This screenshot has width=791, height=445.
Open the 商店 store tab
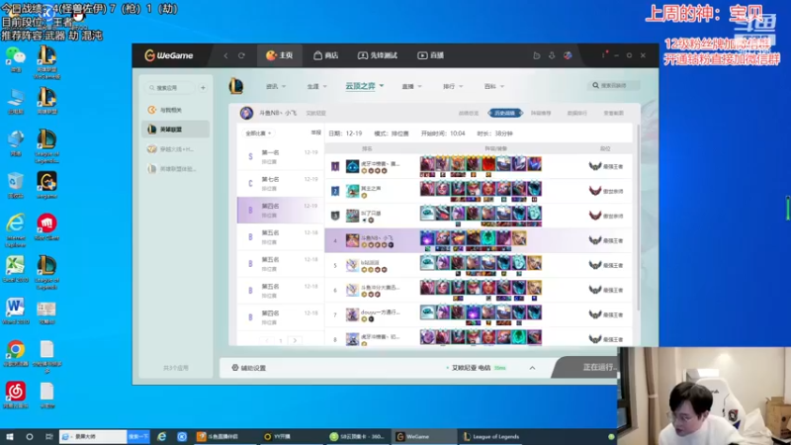point(326,55)
